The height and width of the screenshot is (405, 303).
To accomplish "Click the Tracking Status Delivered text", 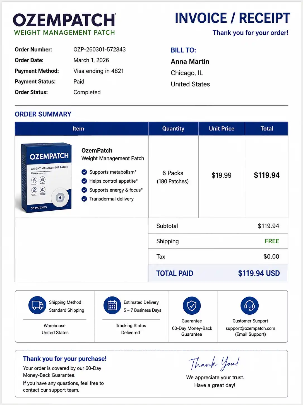I will point(131,329).
